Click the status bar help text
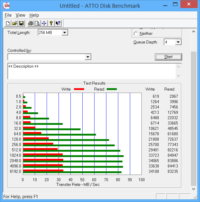Image resolution: width=200 pixels, height=202 pixels. (21, 197)
